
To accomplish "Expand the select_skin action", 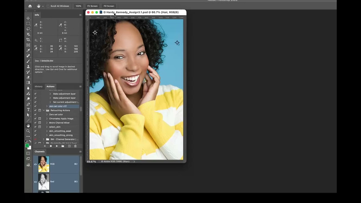I will click(47, 127).
